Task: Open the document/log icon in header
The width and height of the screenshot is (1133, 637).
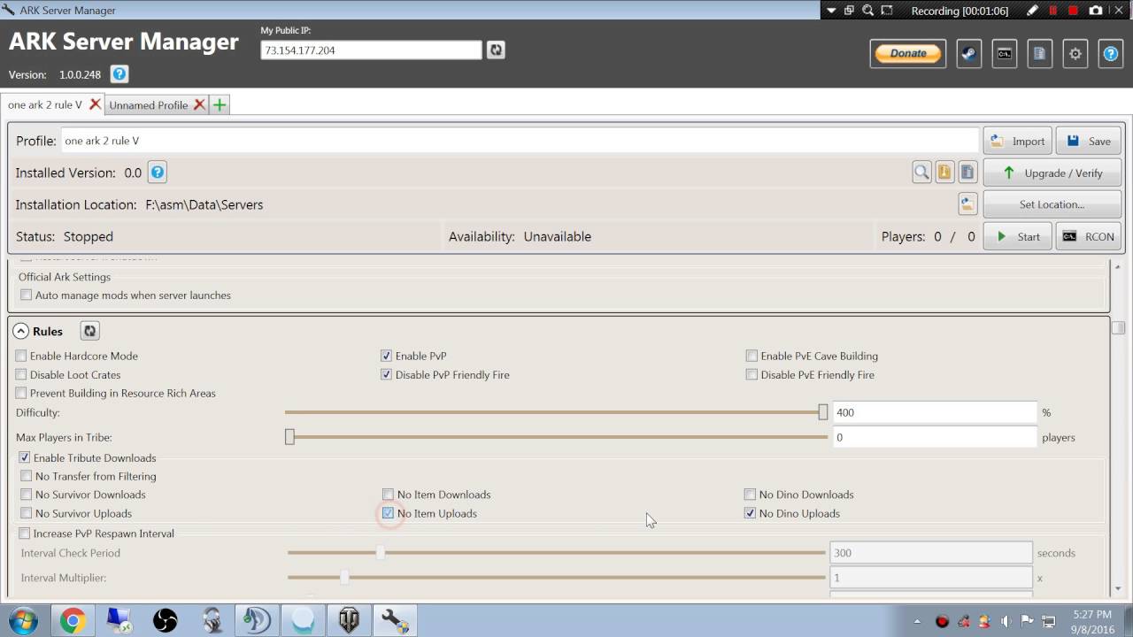Action: pyautogui.click(x=1040, y=53)
